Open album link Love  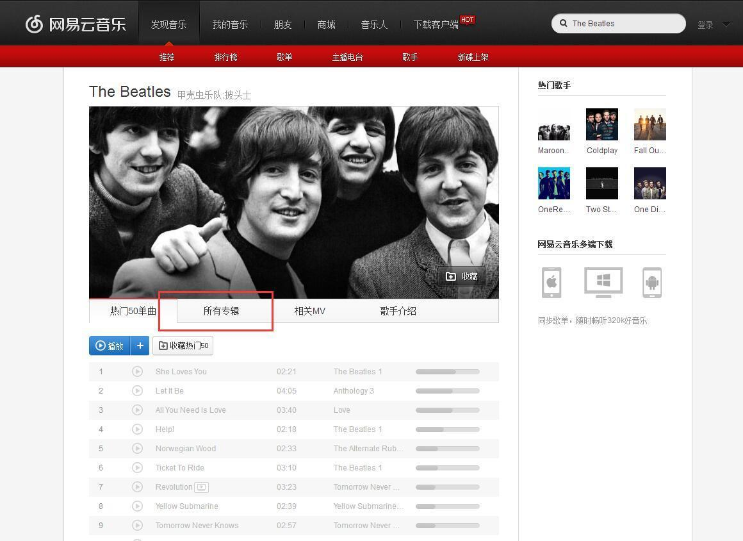coord(341,410)
